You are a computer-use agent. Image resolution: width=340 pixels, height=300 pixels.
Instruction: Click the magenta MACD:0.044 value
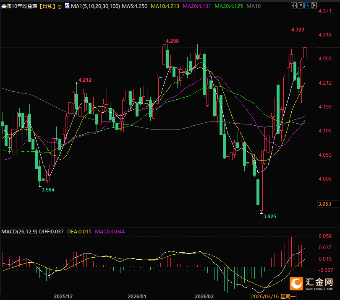pos(110,232)
